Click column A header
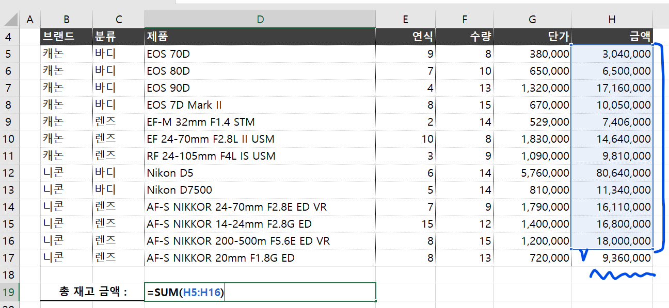This screenshot has width=669, height=308. (x=30, y=20)
